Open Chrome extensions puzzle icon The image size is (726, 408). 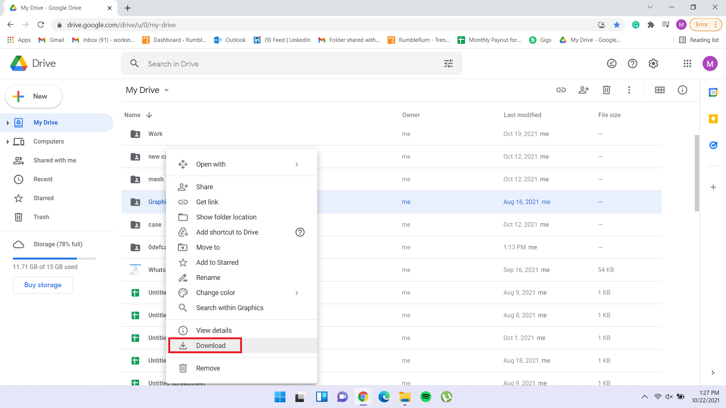pos(651,25)
